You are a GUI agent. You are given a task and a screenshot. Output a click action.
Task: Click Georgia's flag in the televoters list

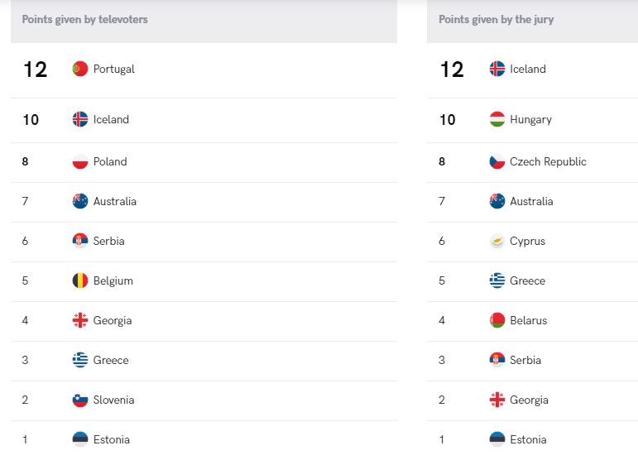click(80, 320)
